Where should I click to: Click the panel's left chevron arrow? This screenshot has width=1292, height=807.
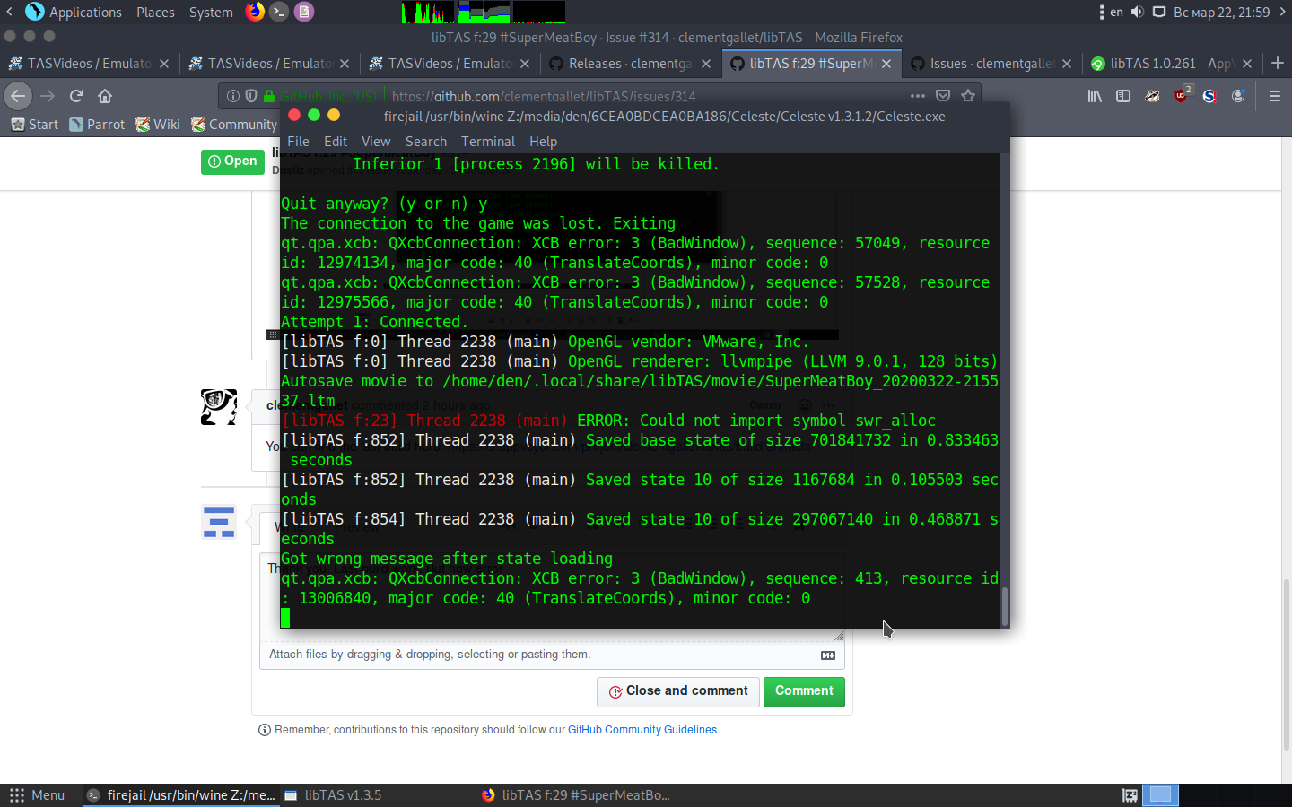pos(9,12)
